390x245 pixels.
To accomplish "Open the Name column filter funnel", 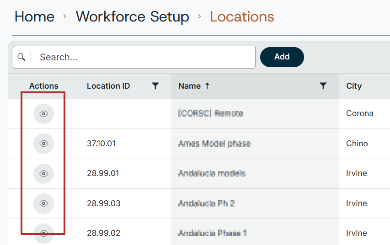I will [323, 86].
